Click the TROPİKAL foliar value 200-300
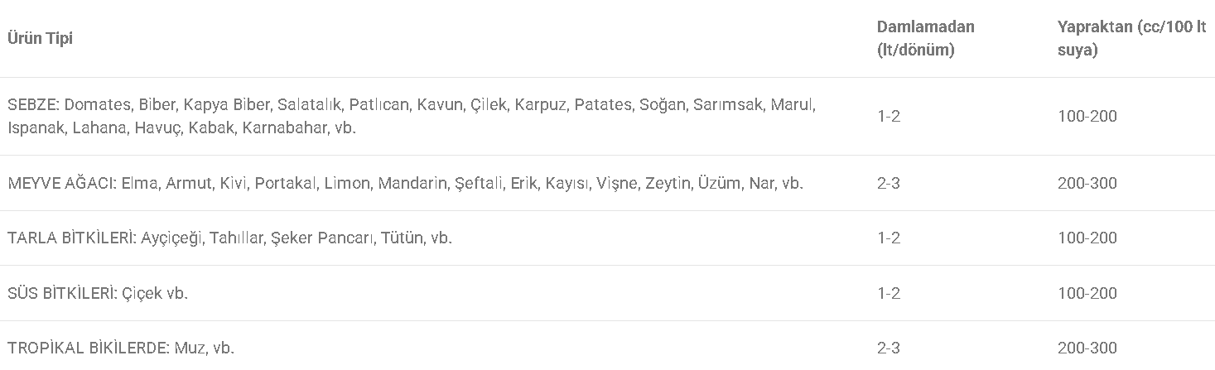The width and height of the screenshot is (1215, 370). click(1087, 348)
